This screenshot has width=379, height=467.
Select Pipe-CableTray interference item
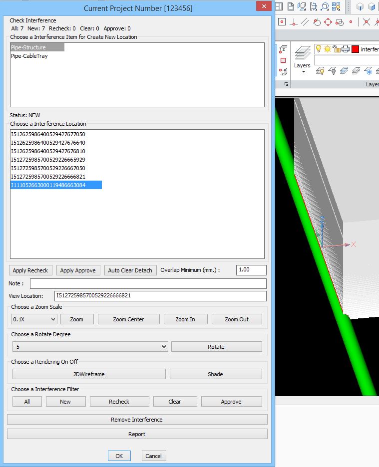tap(29, 56)
